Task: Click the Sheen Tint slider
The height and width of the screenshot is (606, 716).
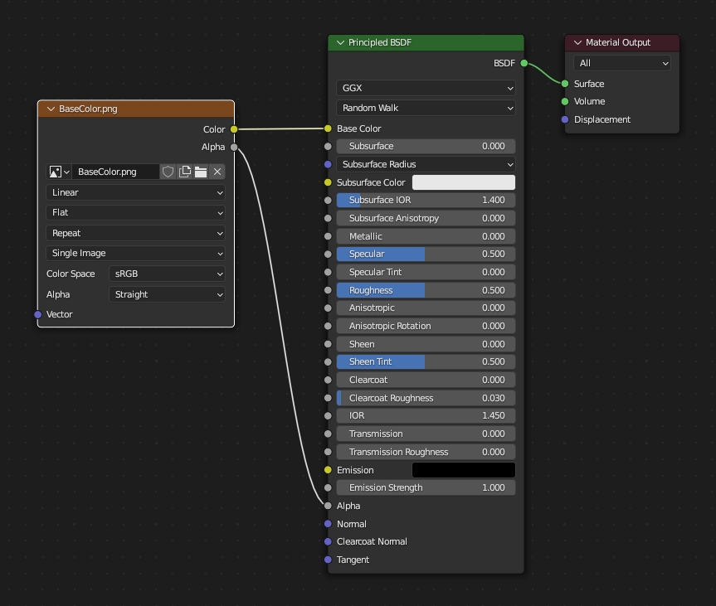Action: (x=426, y=362)
